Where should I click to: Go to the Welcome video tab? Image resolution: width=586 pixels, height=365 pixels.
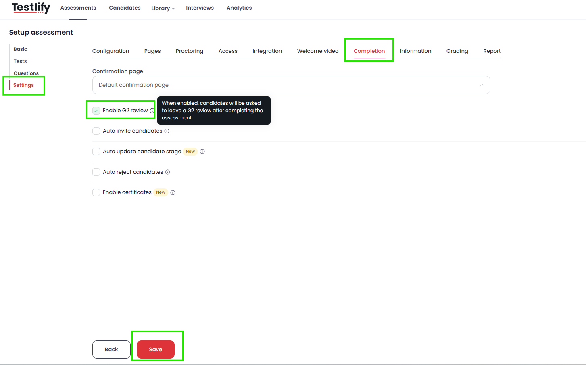point(318,51)
